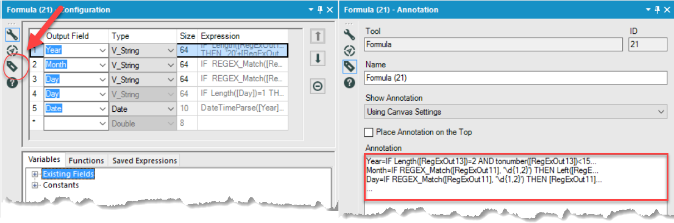Open the annotation tag icon in Configuration sidebar
Viewport: 674px width, 223px height.
pyautogui.click(x=12, y=67)
